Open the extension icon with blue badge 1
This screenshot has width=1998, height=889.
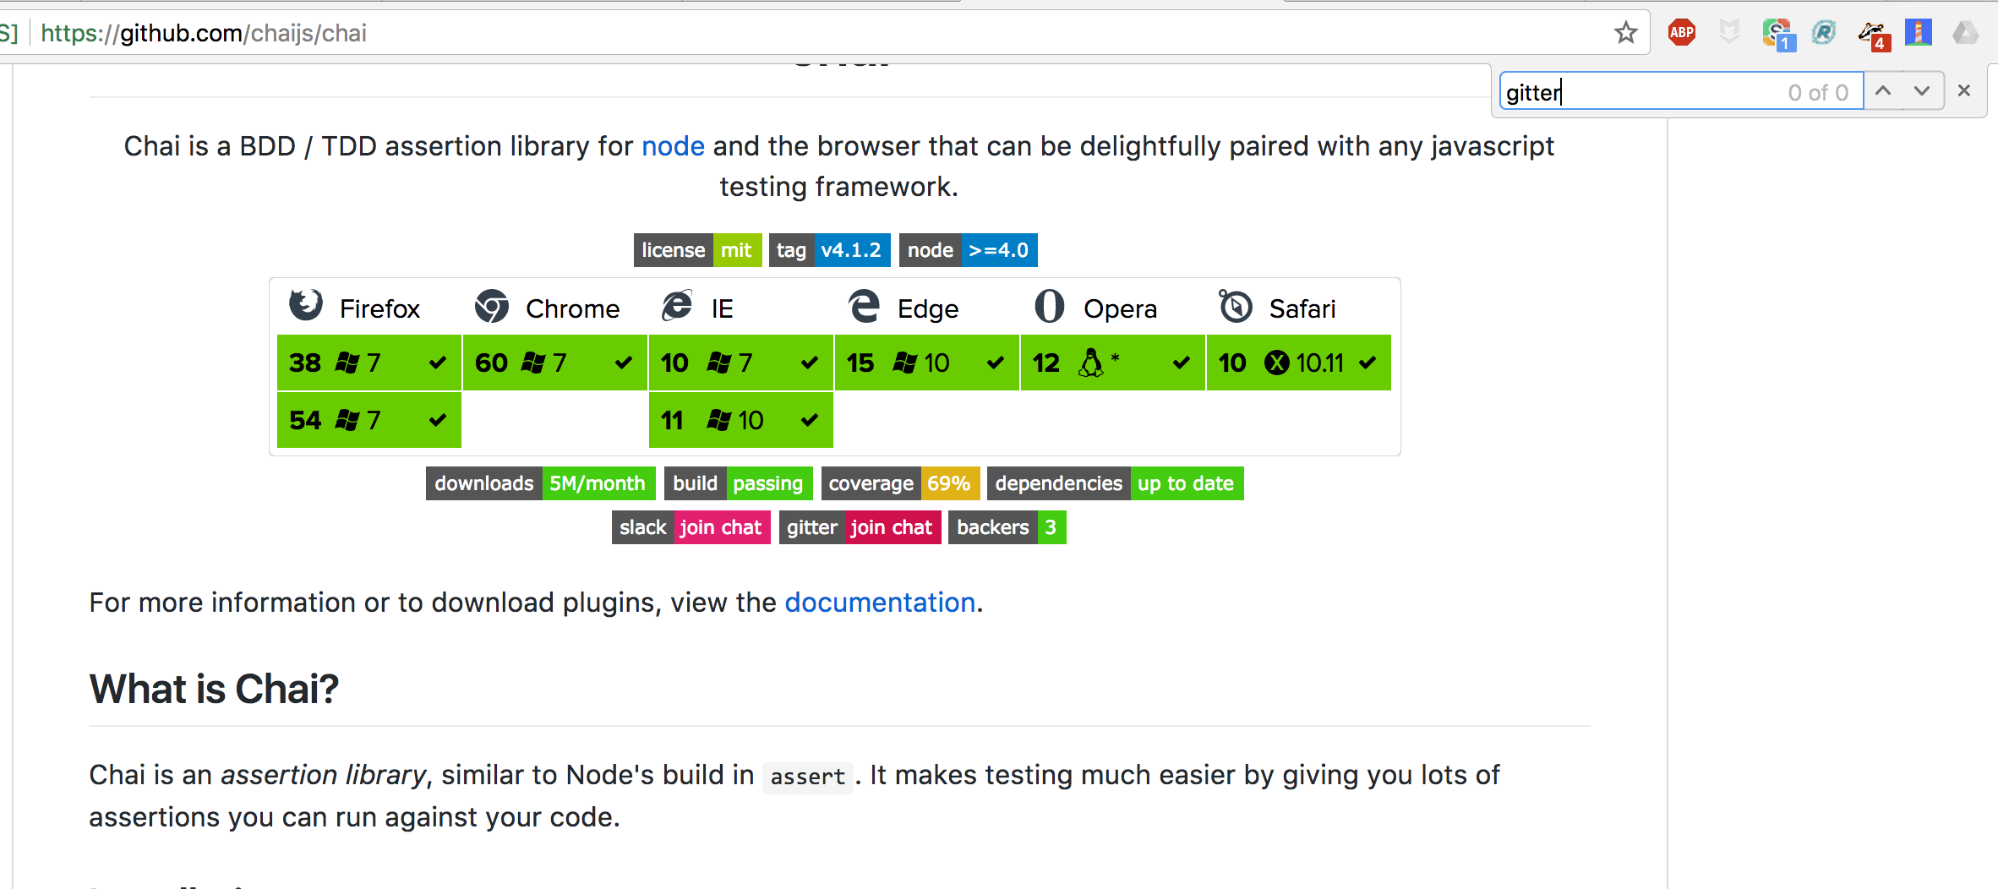click(x=1777, y=35)
